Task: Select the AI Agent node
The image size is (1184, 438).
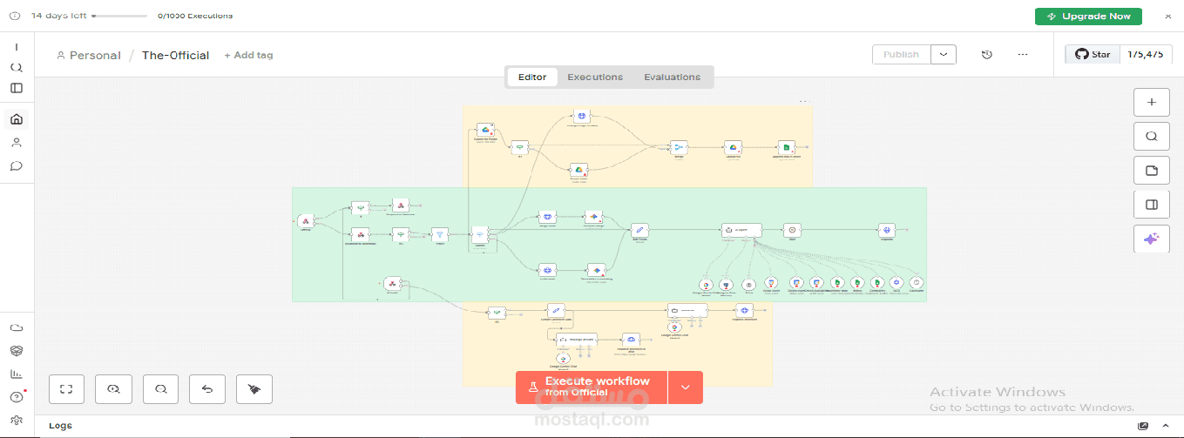Action: point(741,231)
